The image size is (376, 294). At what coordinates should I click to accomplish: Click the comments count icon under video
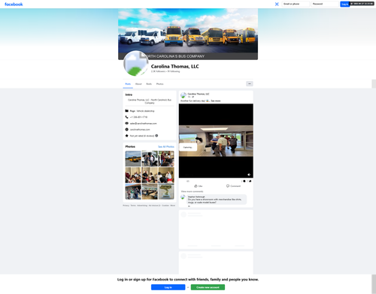[244, 181]
